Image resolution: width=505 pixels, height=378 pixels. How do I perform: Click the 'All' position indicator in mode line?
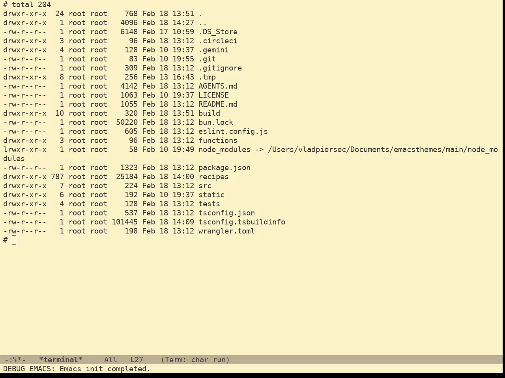pos(110,360)
